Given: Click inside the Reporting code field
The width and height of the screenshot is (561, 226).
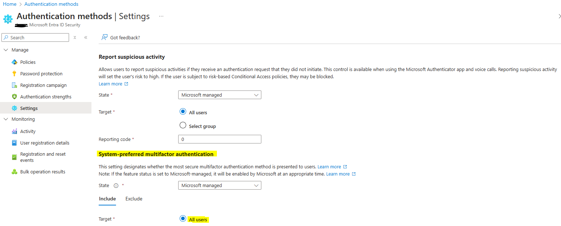Looking at the screenshot, I should (x=219, y=139).
